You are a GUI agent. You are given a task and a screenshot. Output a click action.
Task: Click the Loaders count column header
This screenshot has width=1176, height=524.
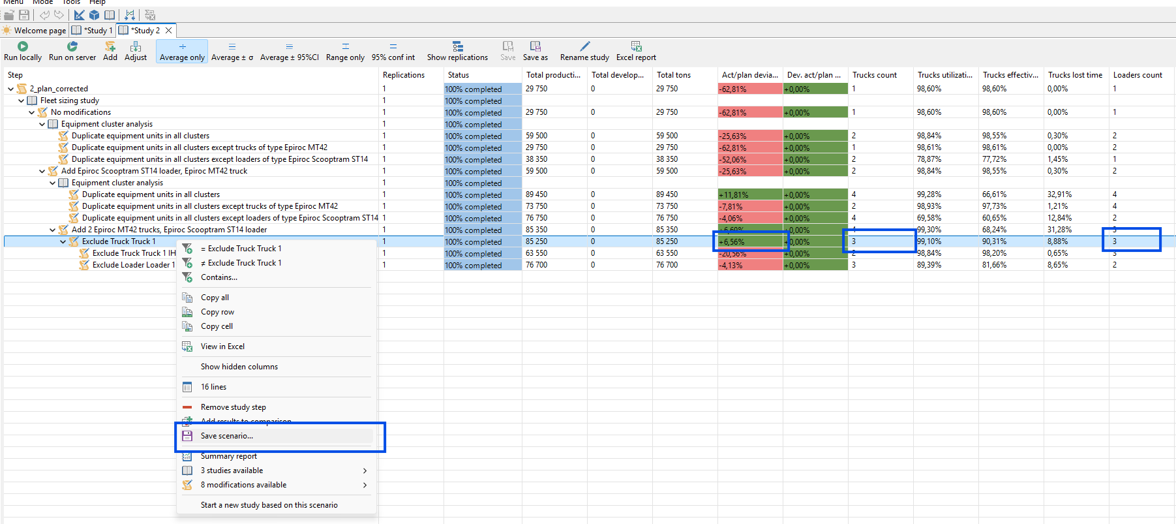[x=1141, y=75]
